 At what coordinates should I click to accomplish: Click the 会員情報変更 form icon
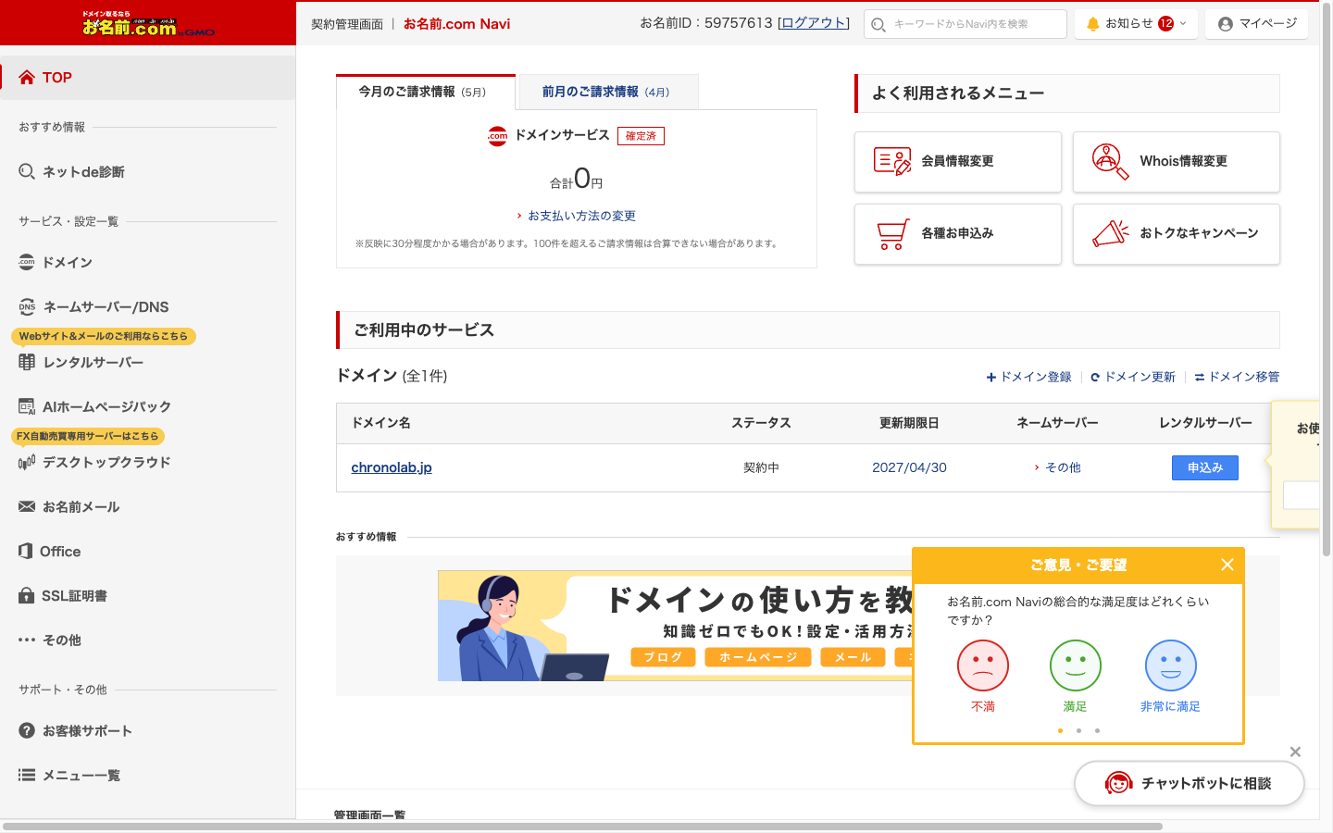(x=892, y=161)
